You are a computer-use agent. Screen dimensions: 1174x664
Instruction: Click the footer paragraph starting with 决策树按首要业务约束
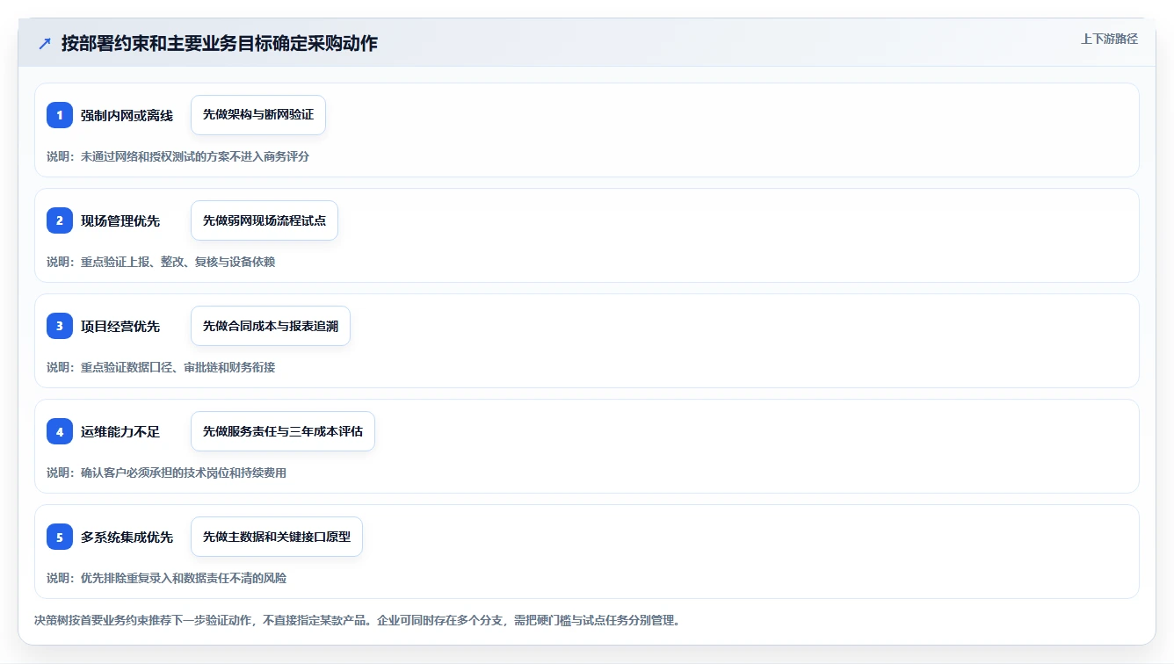[x=357, y=620]
